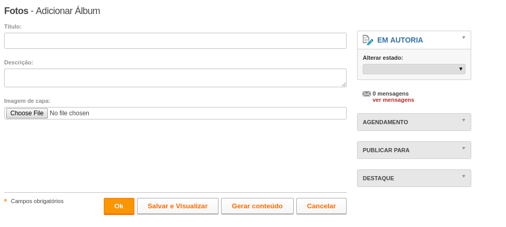Expand the AGENDAMENTO panel arrow

(x=464, y=120)
